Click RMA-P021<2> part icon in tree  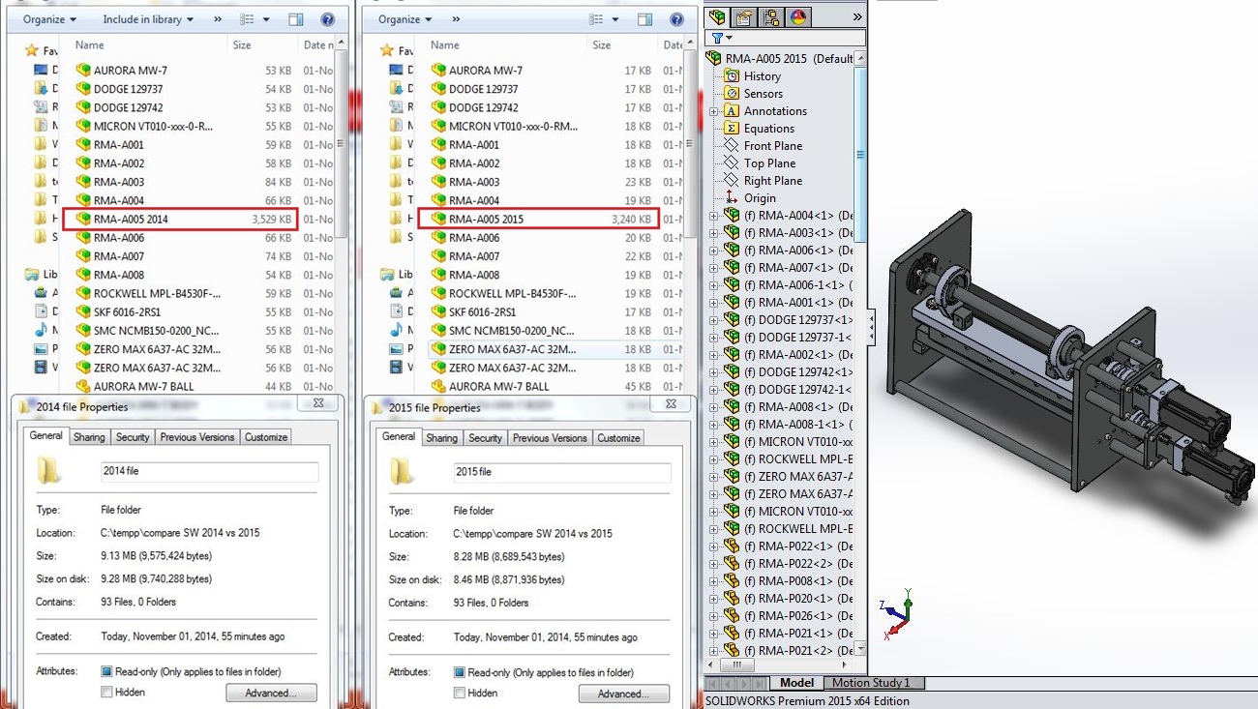[x=732, y=651]
